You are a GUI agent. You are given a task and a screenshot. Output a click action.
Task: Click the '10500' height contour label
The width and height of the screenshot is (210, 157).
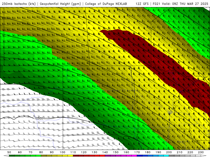pos(39,119)
